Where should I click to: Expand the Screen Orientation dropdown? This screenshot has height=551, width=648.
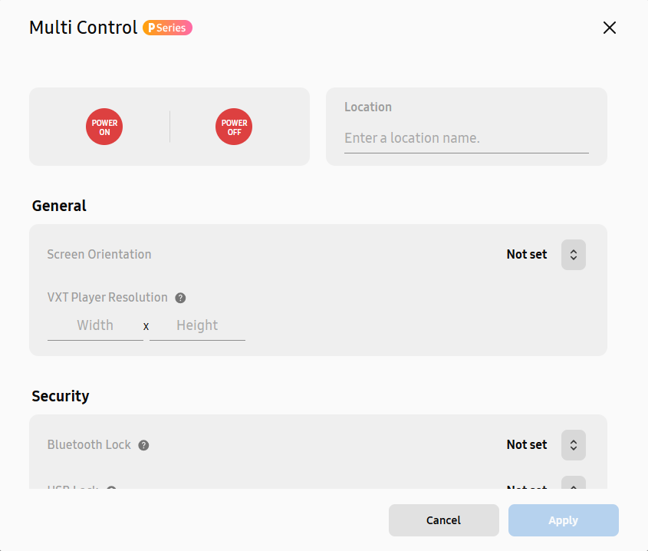(573, 255)
